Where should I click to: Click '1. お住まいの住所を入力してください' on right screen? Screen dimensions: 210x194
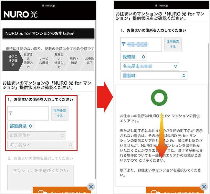(153, 30)
